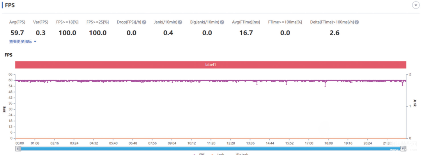421x155 pixels.
Task: Click the Var(FPS) metric label
Action: tap(41, 22)
